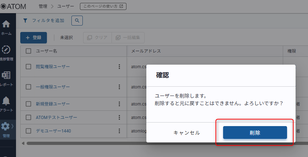This screenshot has width=308, height=157.
Task: Toggle the select-all checkbox in header
Action: [x=28, y=51]
